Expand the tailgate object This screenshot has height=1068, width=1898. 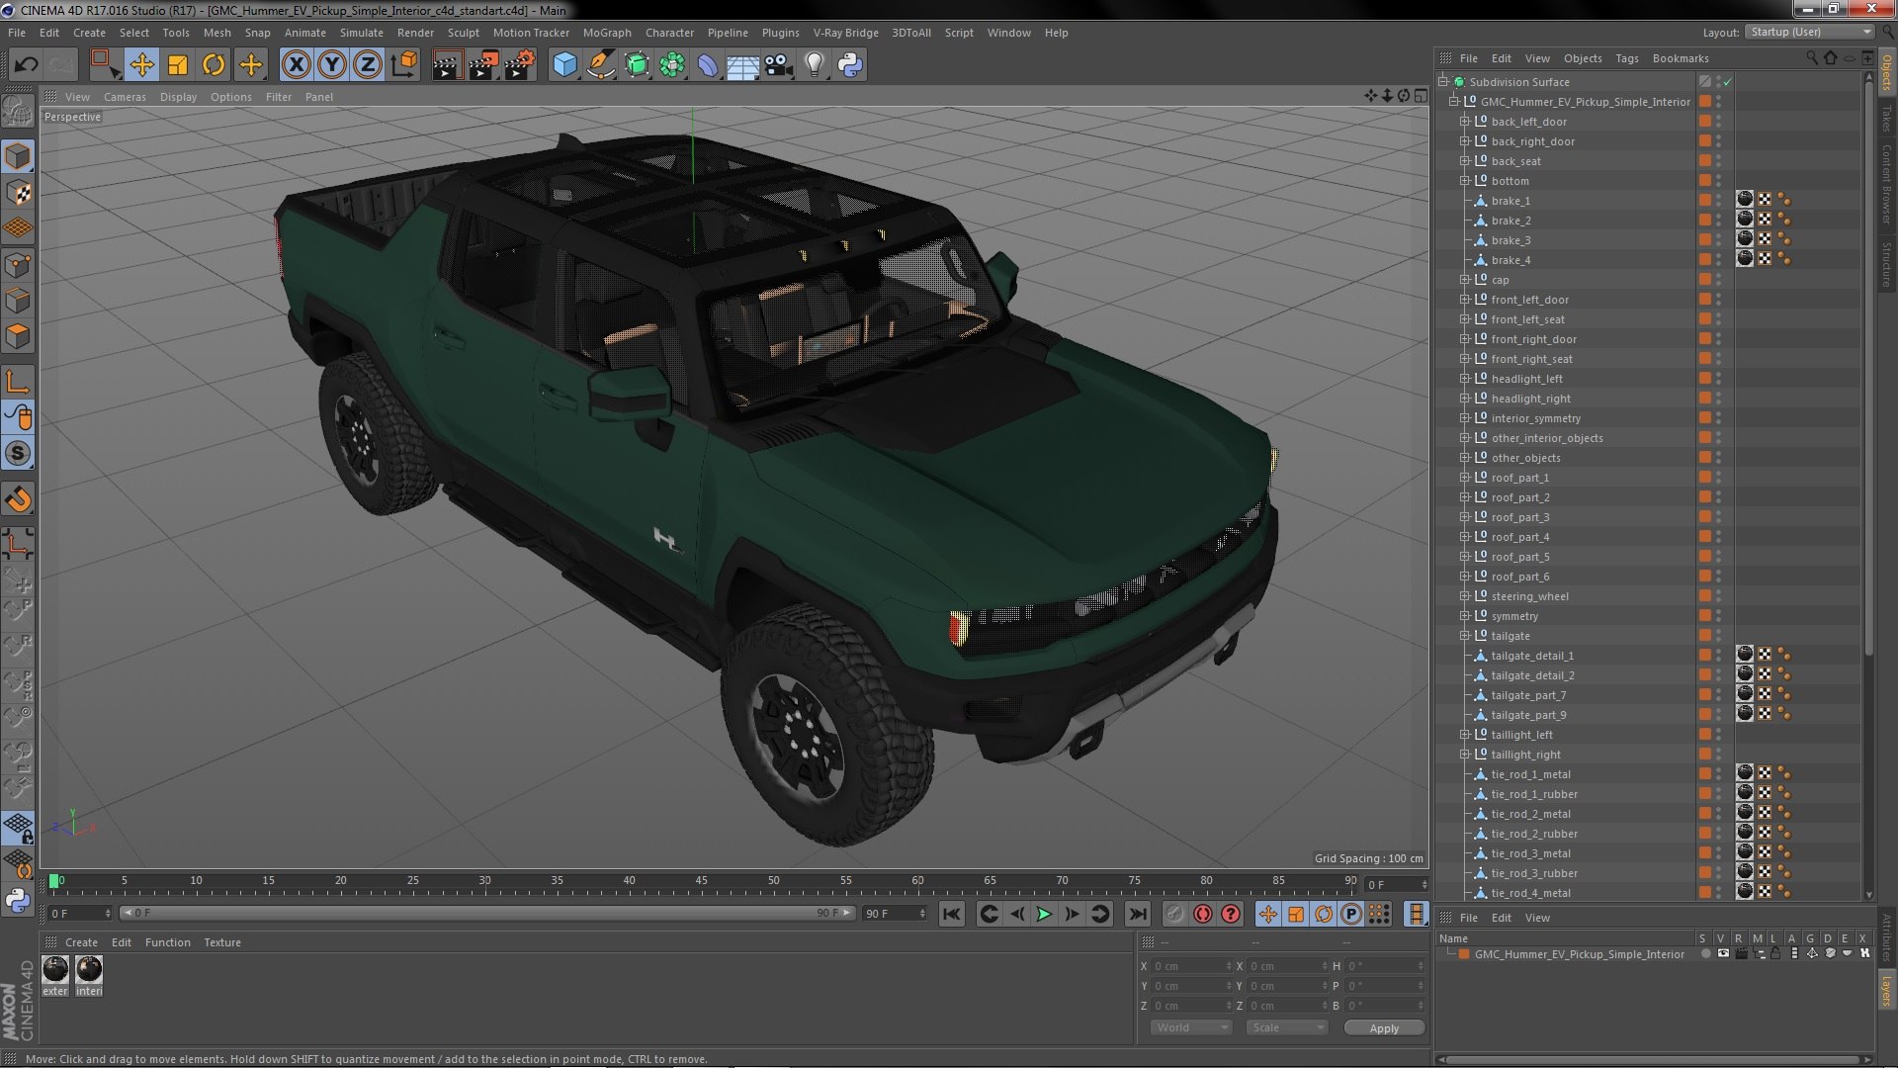pyautogui.click(x=1465, y=636)
